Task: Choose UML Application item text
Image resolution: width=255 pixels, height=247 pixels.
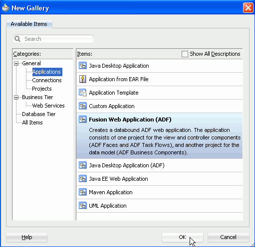Action: point(108,206)
